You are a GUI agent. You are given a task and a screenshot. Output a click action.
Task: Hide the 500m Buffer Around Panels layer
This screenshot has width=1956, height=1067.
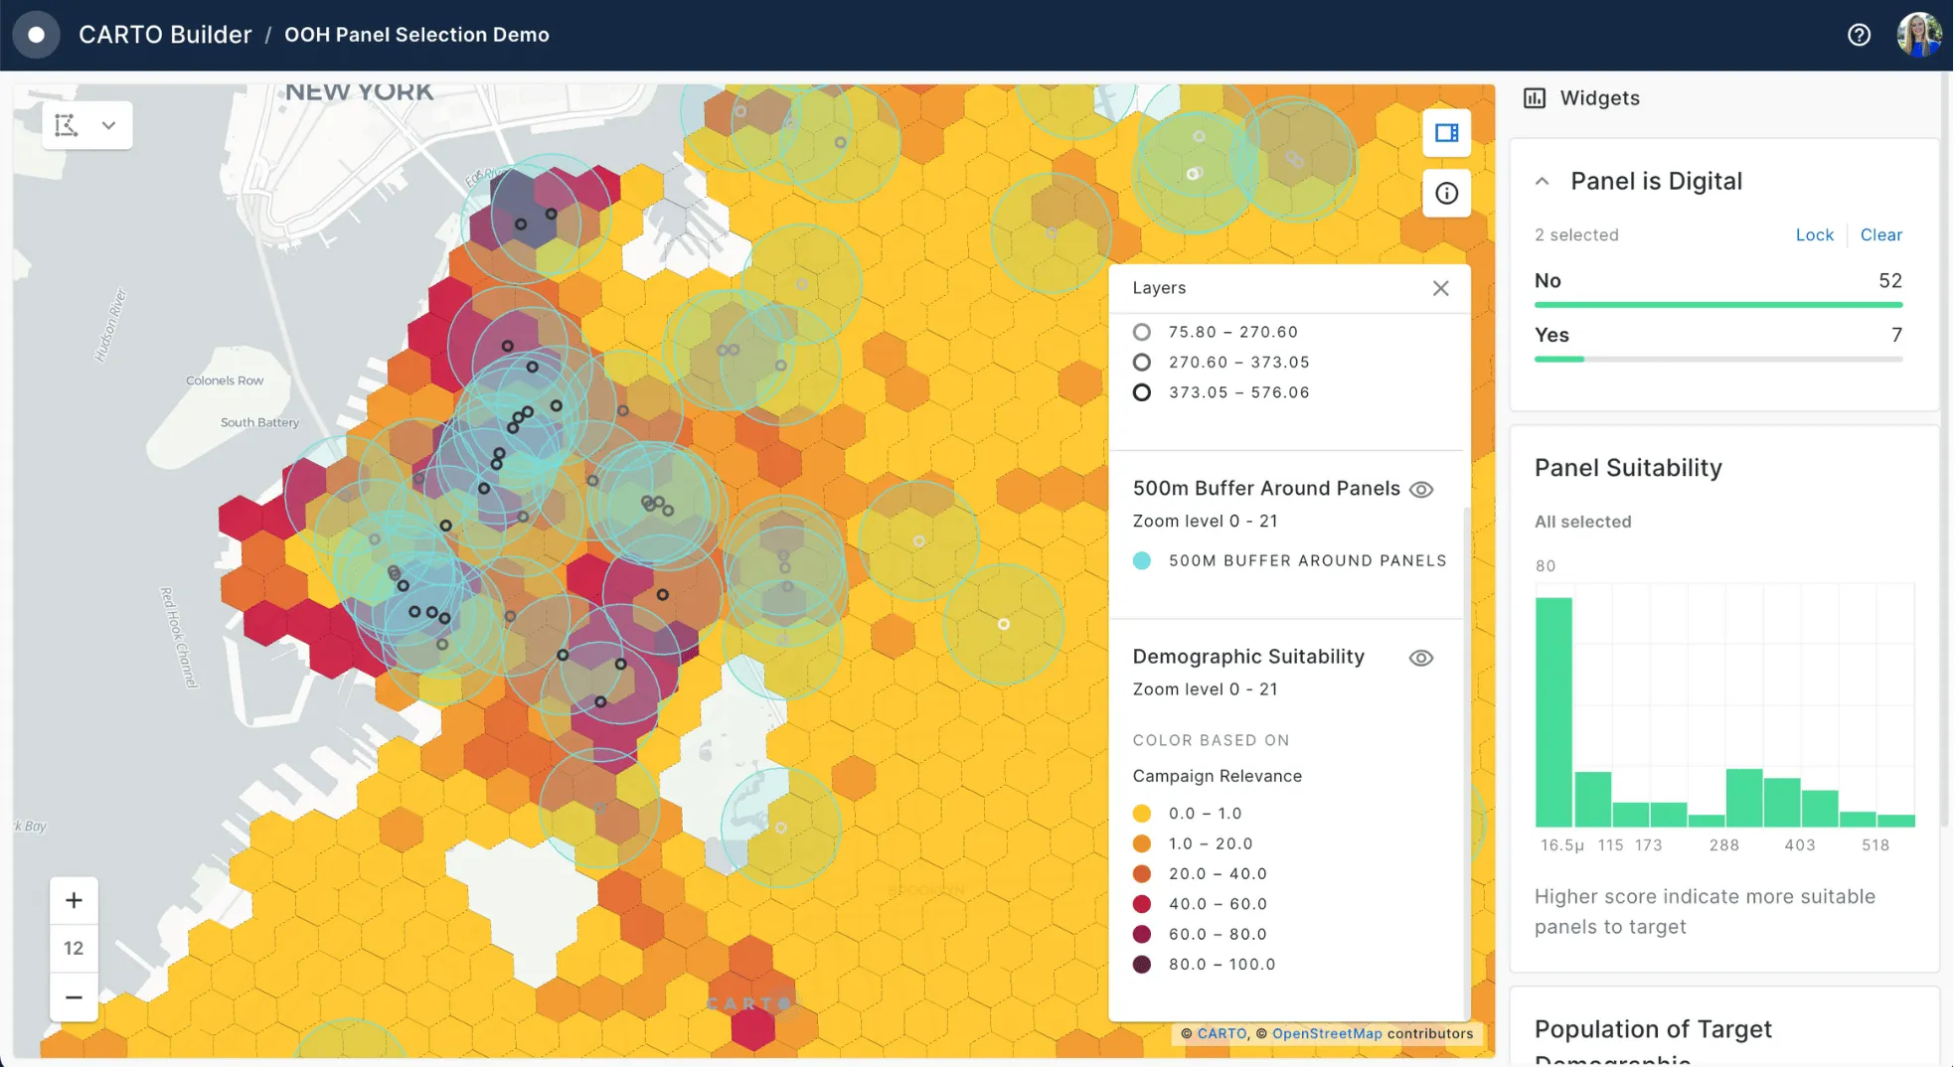coord(1421,490)
